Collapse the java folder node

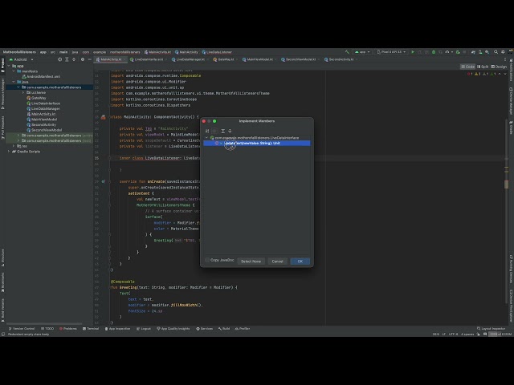(x=14, y=82)
